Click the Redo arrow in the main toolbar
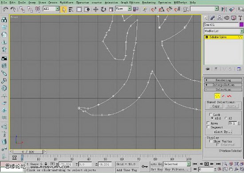The image size is (244, 173). point(13,9)
